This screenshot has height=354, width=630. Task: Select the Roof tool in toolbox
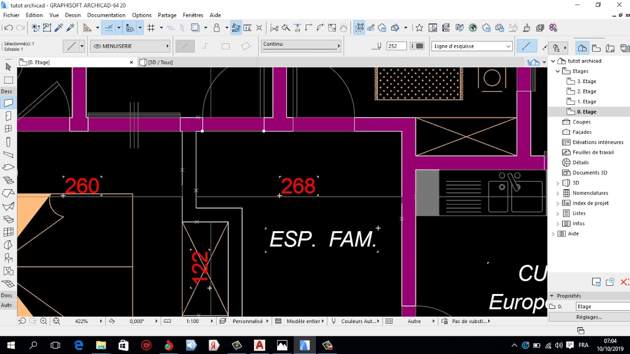coord(8,193)
